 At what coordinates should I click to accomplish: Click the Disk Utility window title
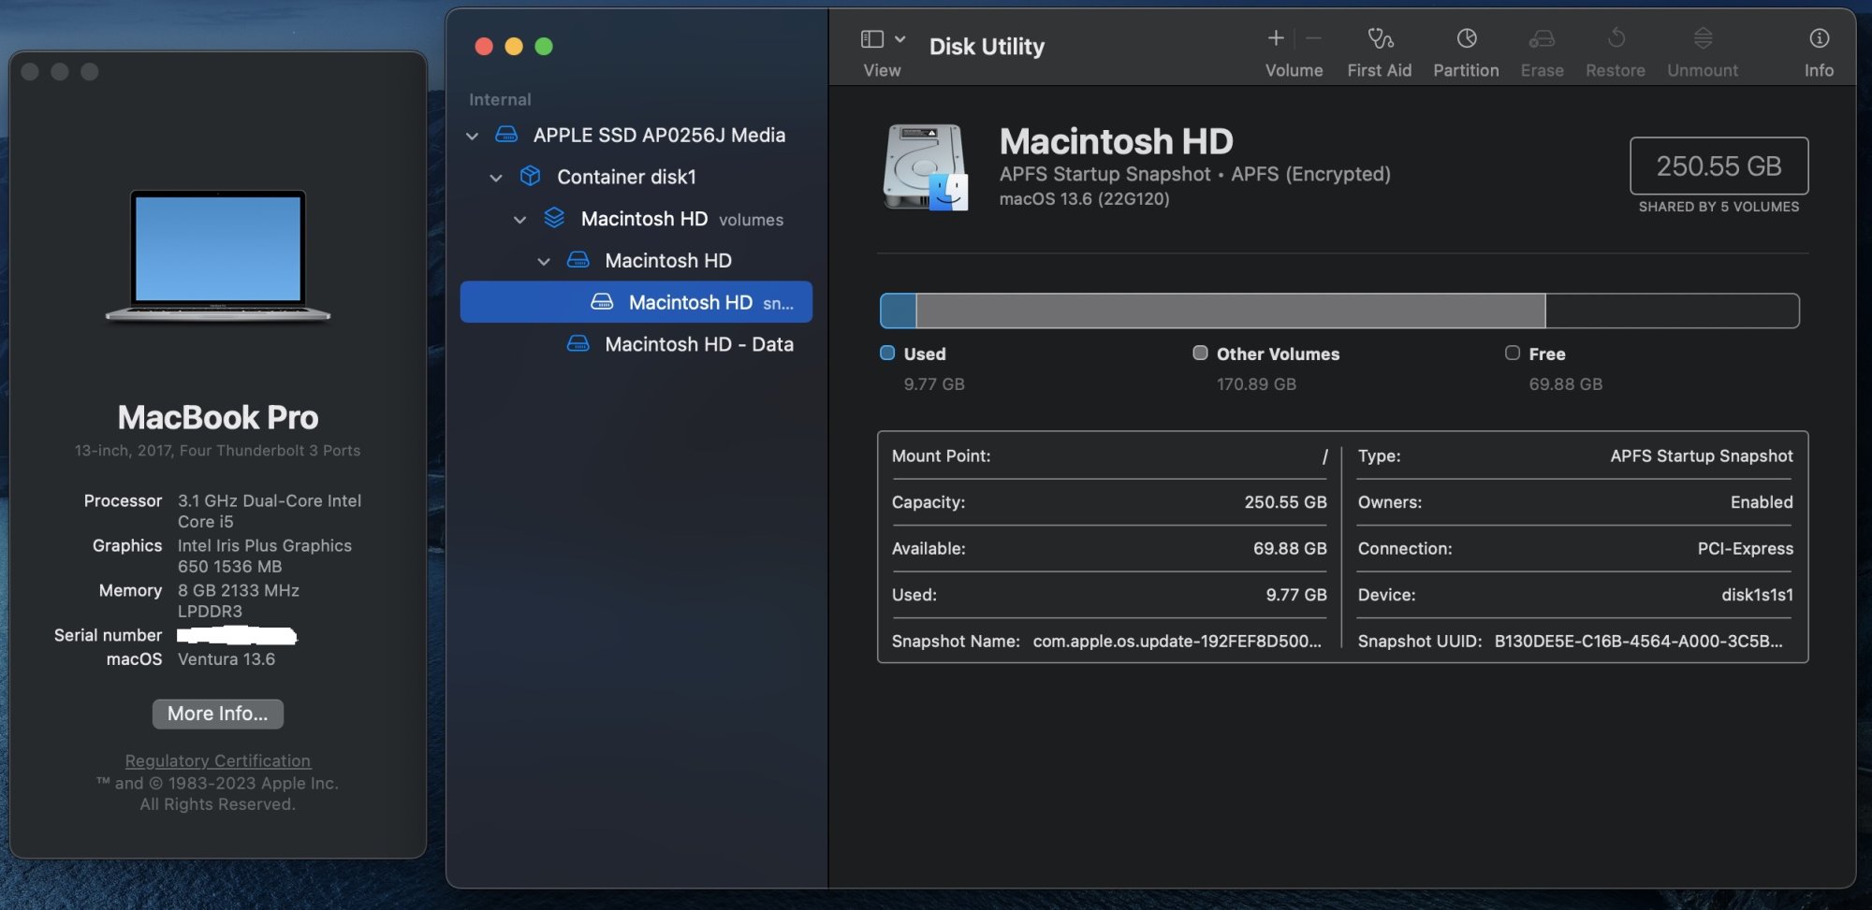987,46
